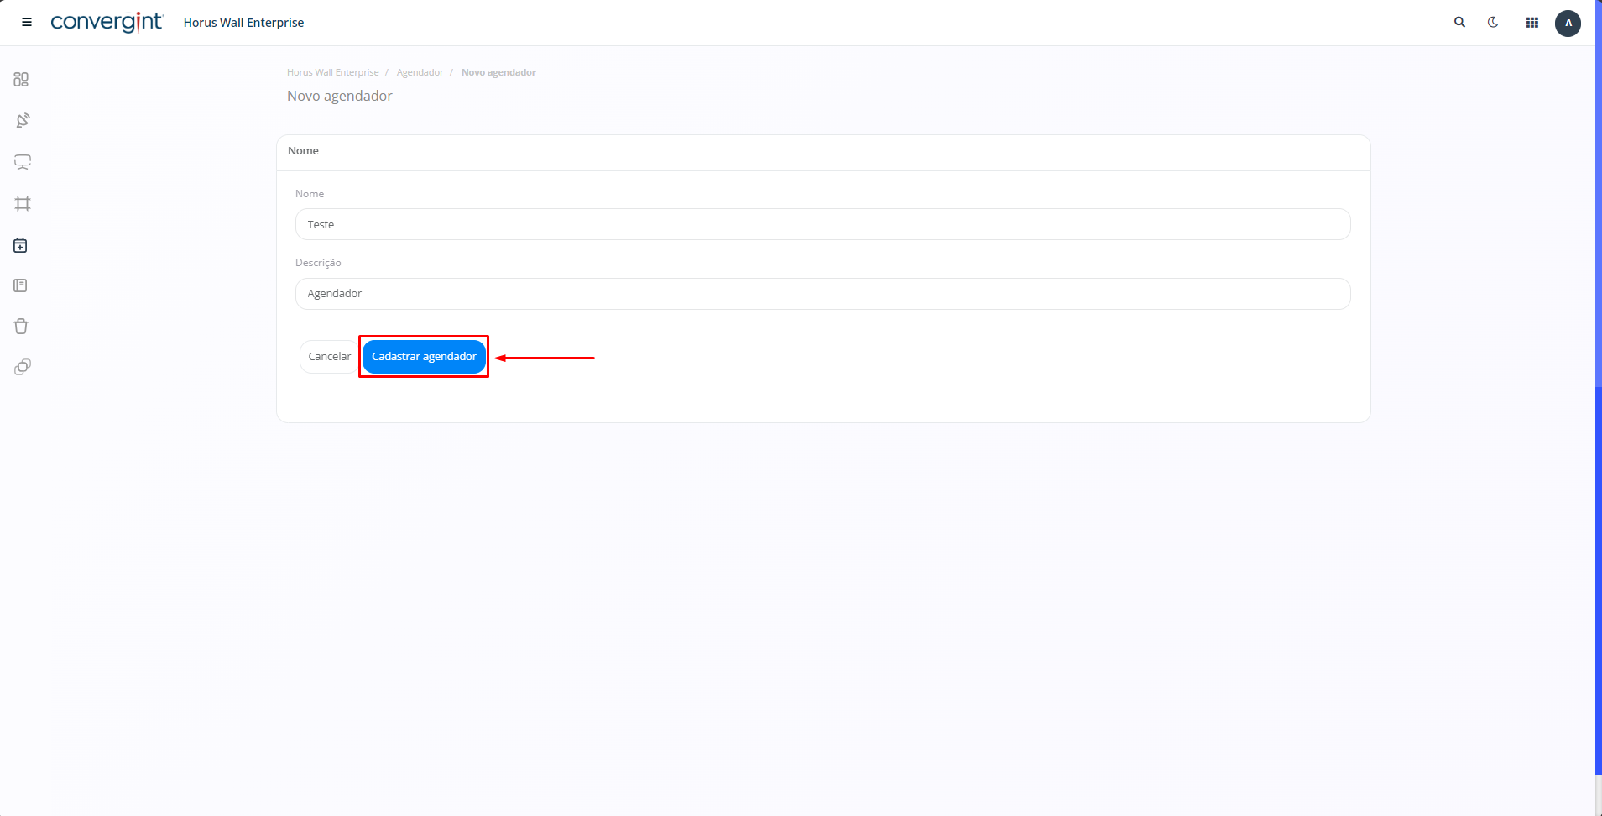Click Horus Wall Enterprise breadcrumb link

coord(332,72)
